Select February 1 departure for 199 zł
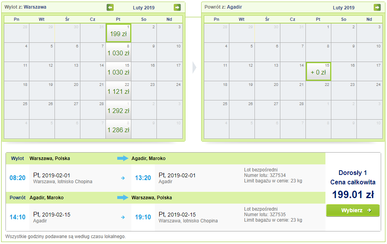387x244 pixels. pyautogui.click(x=118, y=33)
